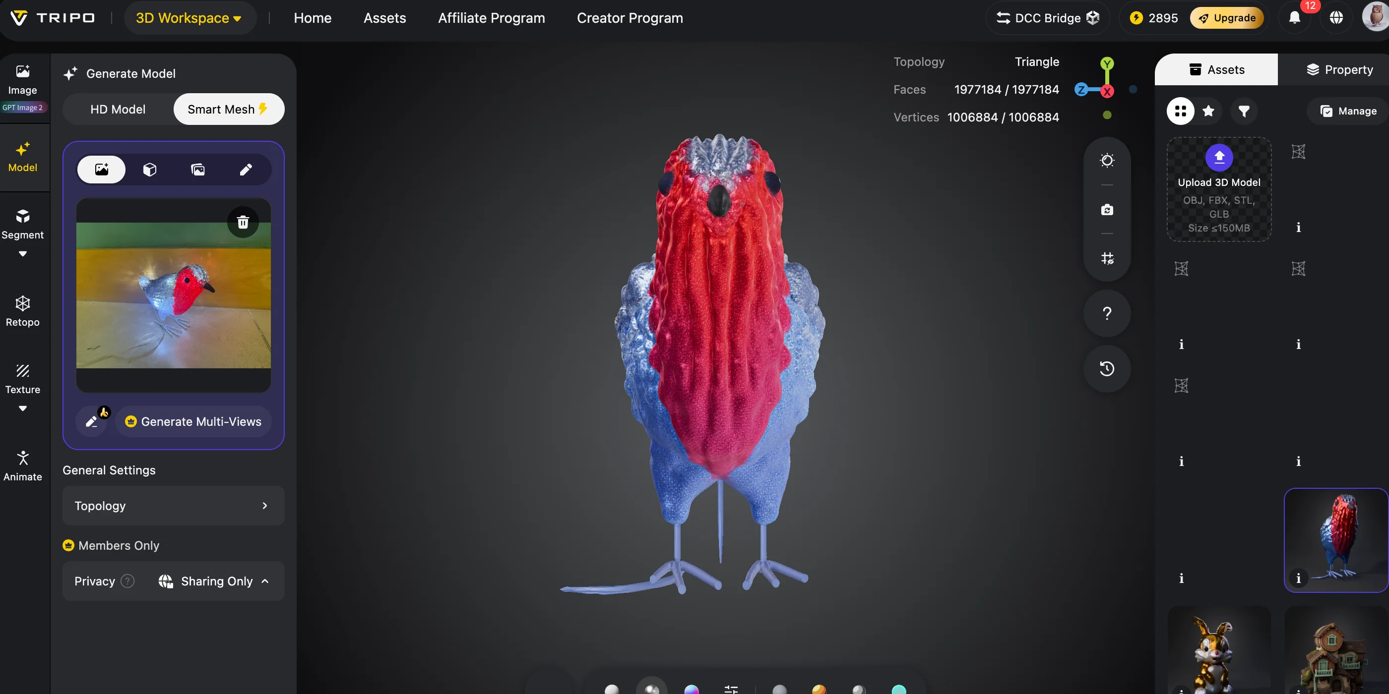Open the golden rabbit asset thumbnail
The height and width of the screenshot is (694, 1389).
pyautogui.click(x=1219, y=650)
